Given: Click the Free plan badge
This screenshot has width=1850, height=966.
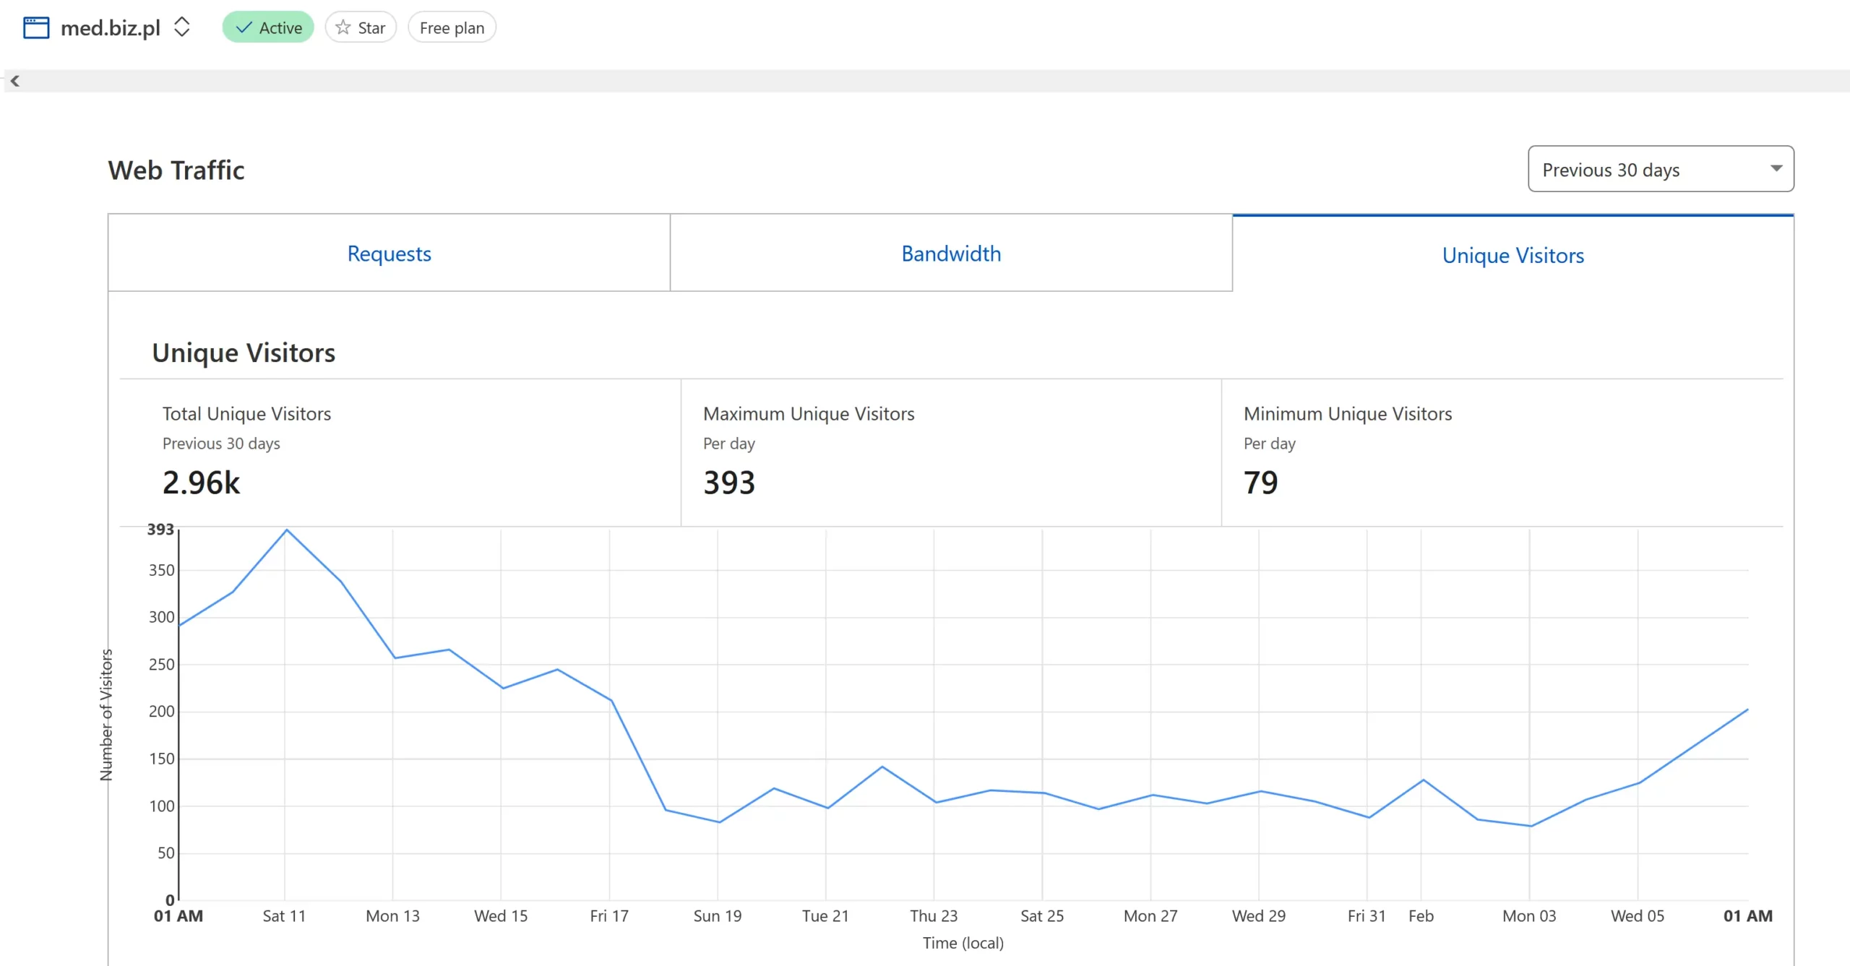Looking at the screenshot, I should 452,27.
